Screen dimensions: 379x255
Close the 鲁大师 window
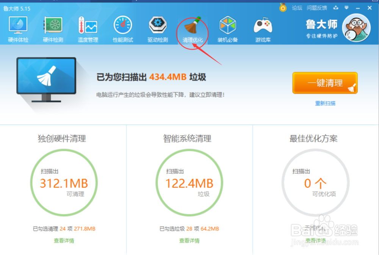[370, 8]
